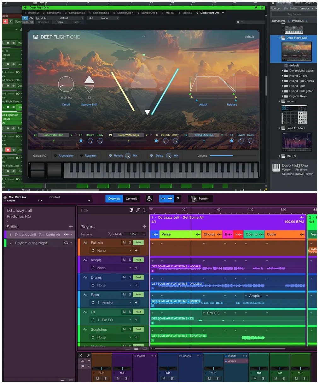Detach mixer with arrow icon
319x384 pixels.
pos(88,356)
